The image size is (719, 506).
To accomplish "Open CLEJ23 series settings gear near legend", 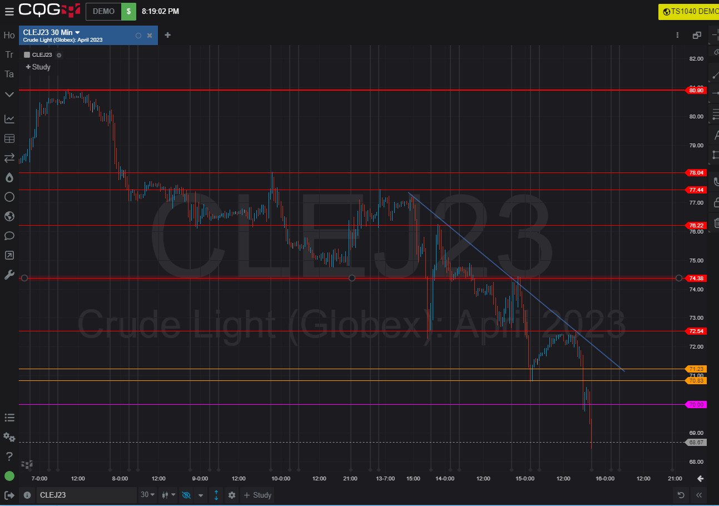I will coord(59,55).
